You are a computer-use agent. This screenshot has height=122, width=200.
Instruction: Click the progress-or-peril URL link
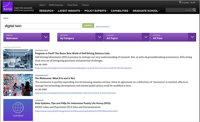tap(83, 68)
